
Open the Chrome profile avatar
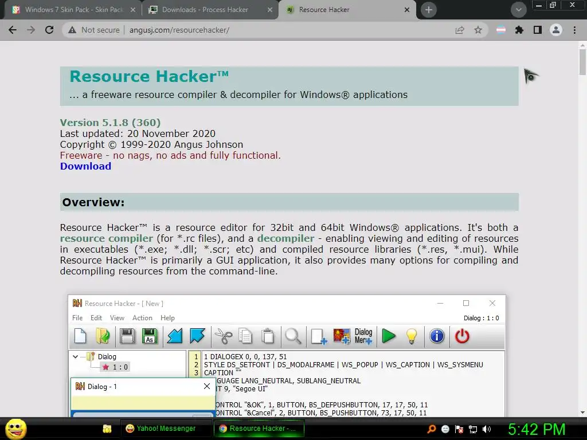click(556, 30)
